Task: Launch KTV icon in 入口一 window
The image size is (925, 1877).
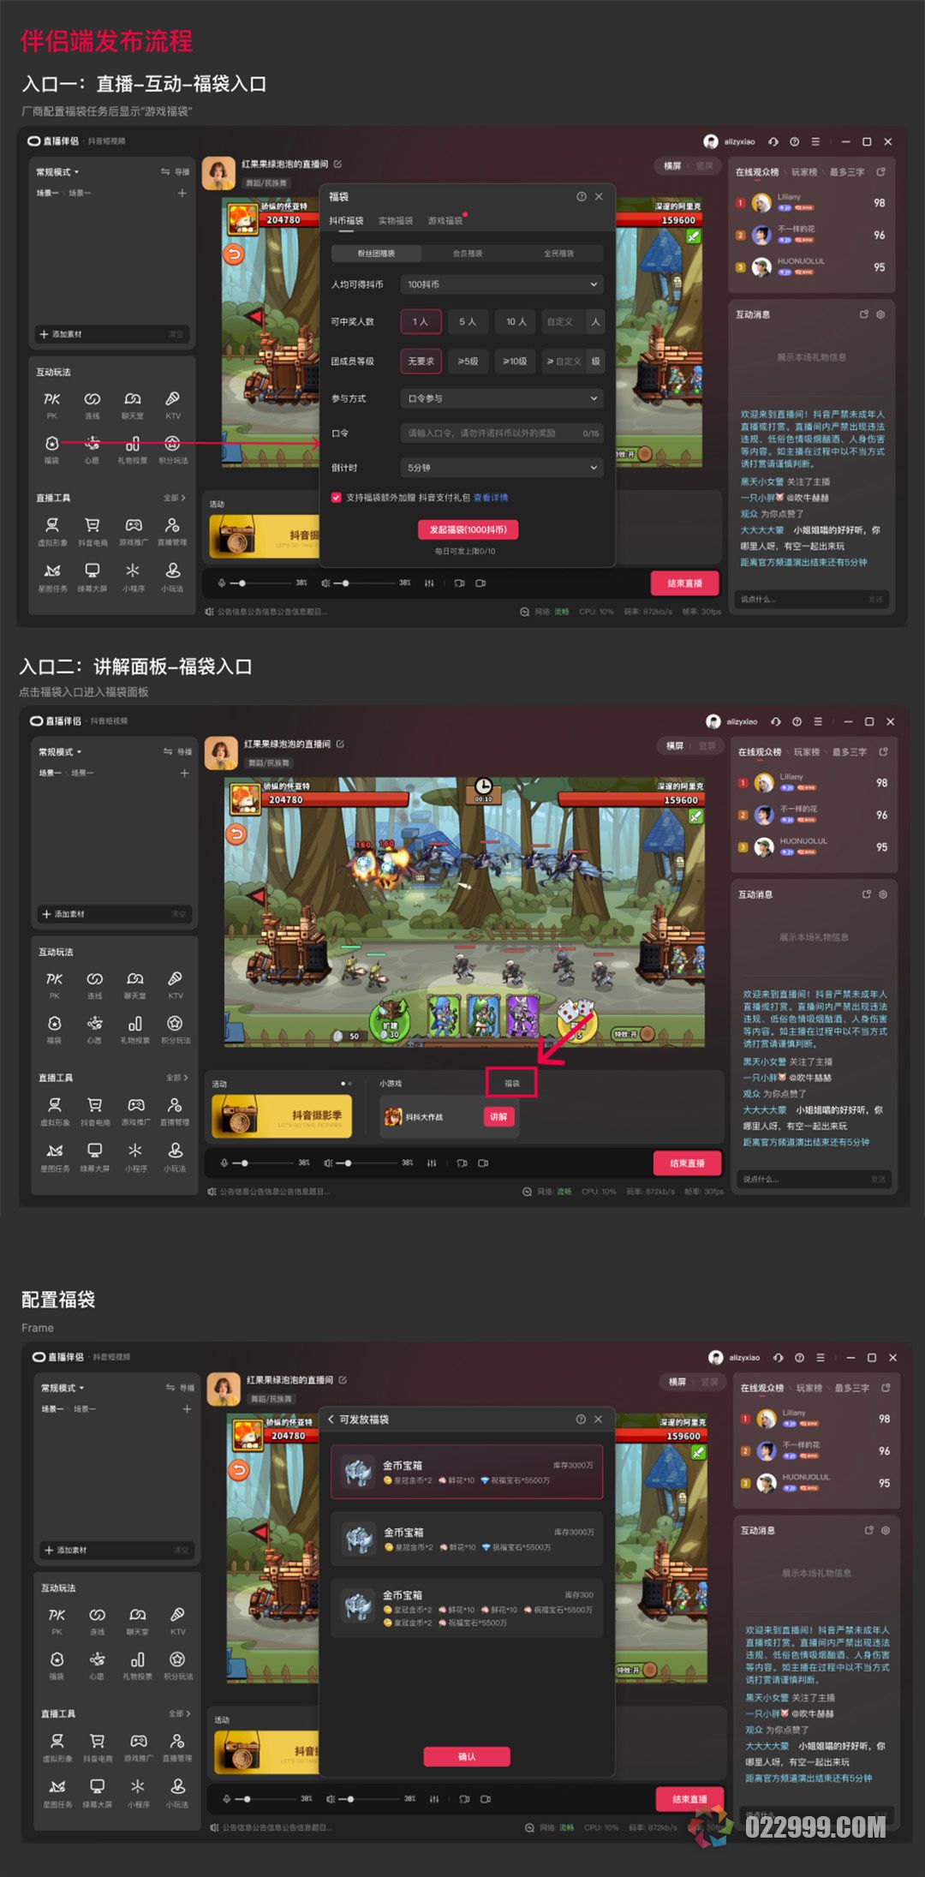Action: coord(172,399)
